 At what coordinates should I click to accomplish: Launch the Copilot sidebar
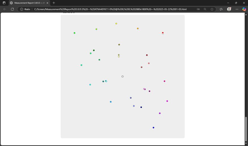pos(244,9)
